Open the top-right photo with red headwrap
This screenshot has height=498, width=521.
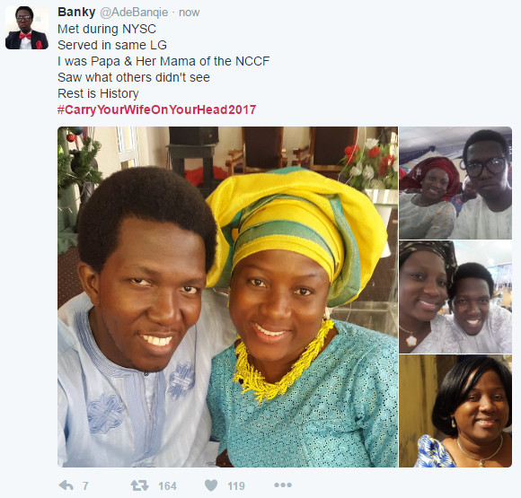455,183
